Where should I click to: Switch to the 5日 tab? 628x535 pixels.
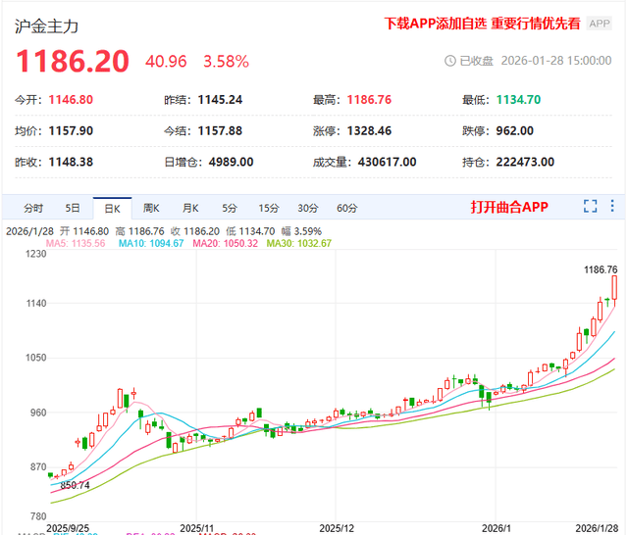(73, 208)
